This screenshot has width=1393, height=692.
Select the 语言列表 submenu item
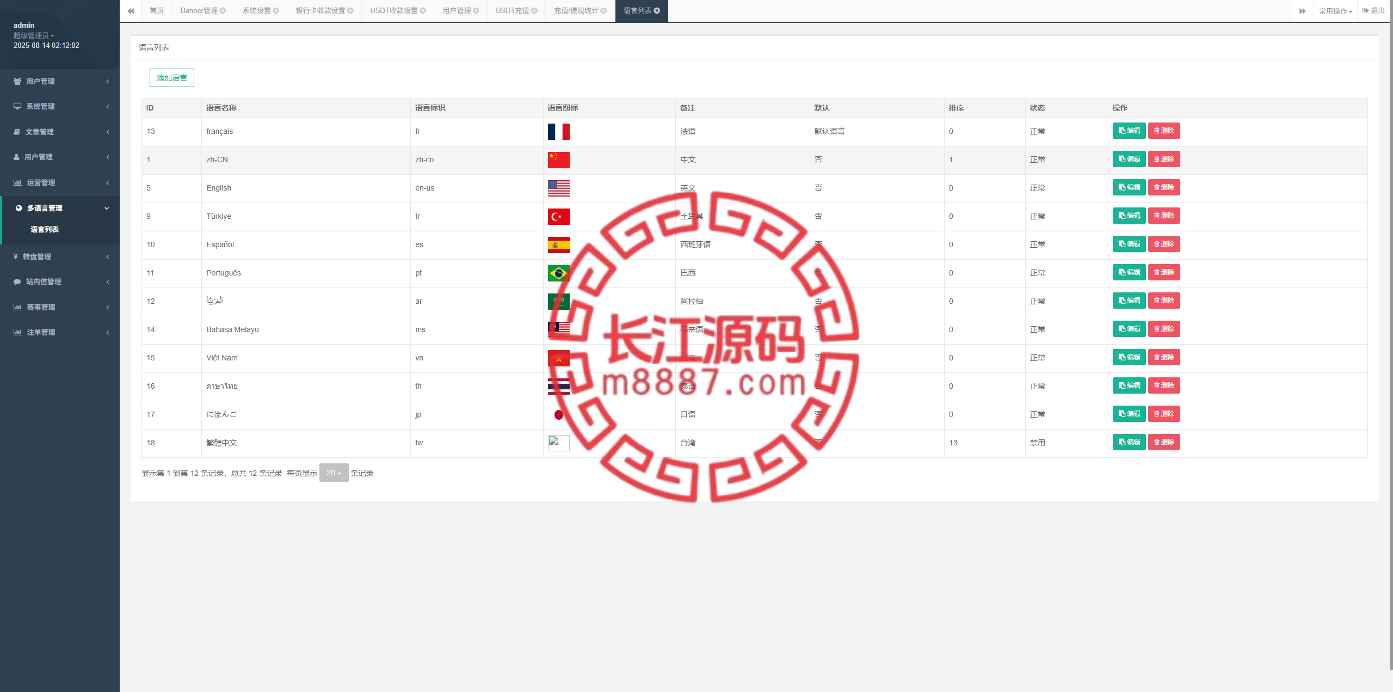pyautogui.click(x=45, y=229)
